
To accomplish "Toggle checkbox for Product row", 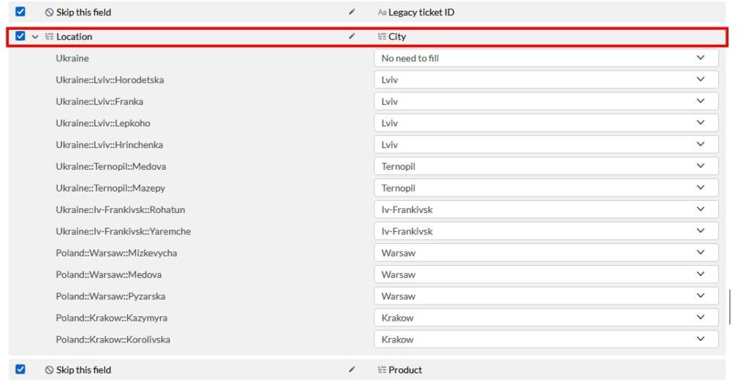I will [x=20, y=369].
